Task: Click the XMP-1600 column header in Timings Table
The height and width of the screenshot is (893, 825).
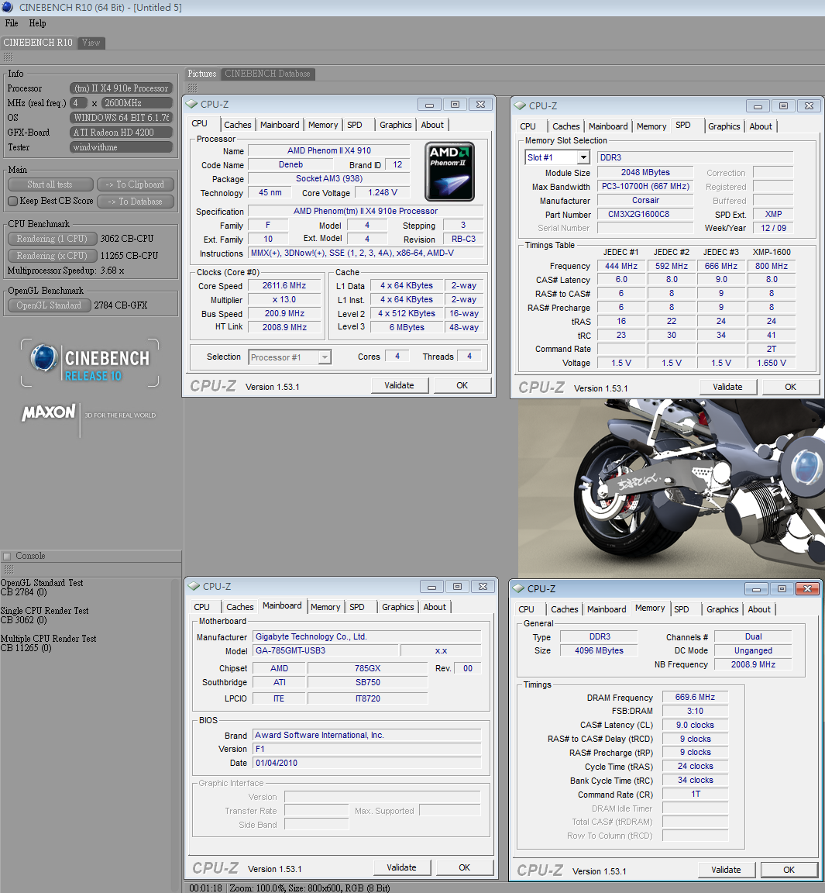Action: [x=772, y=252]
